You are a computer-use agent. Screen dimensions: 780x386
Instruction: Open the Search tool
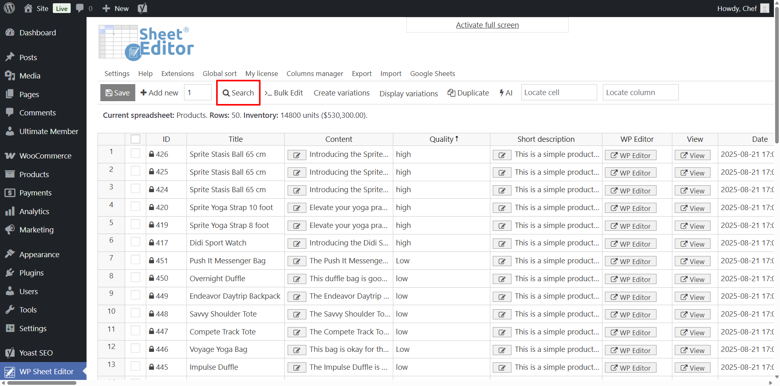[238, 93]
